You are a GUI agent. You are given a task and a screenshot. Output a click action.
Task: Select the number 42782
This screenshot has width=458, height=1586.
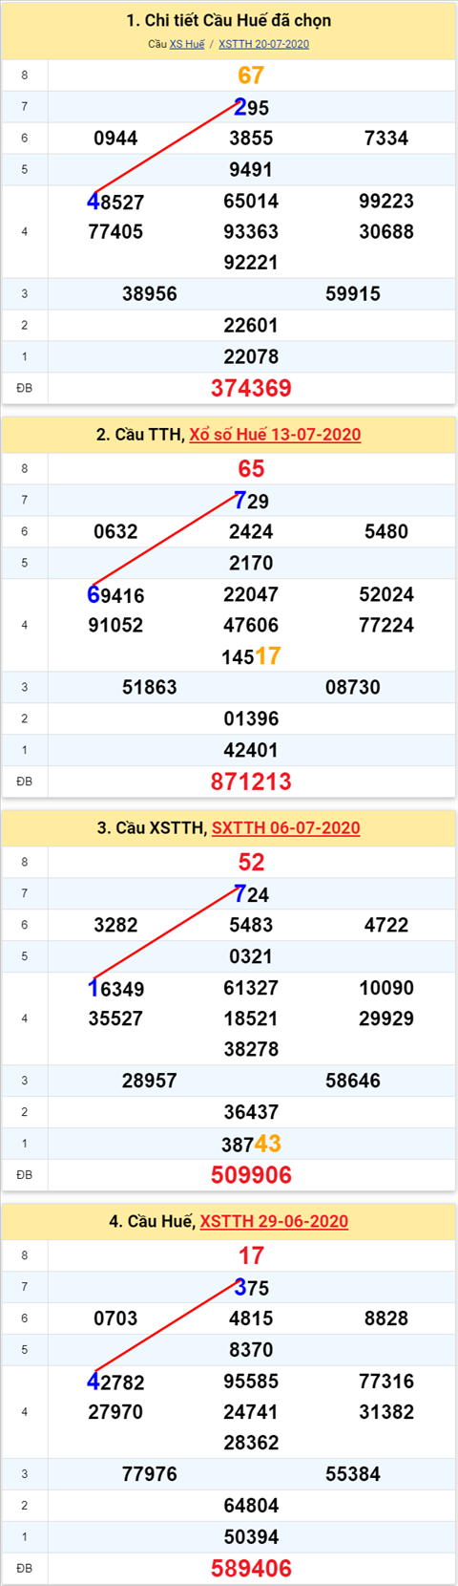click(x=115, y=1382)
